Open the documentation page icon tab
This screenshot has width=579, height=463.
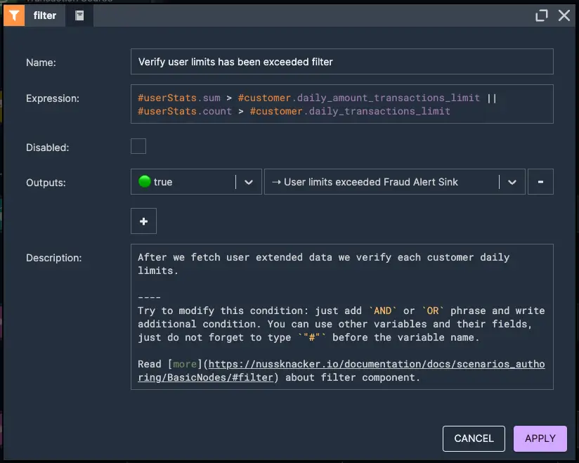[x=79, y=15]
